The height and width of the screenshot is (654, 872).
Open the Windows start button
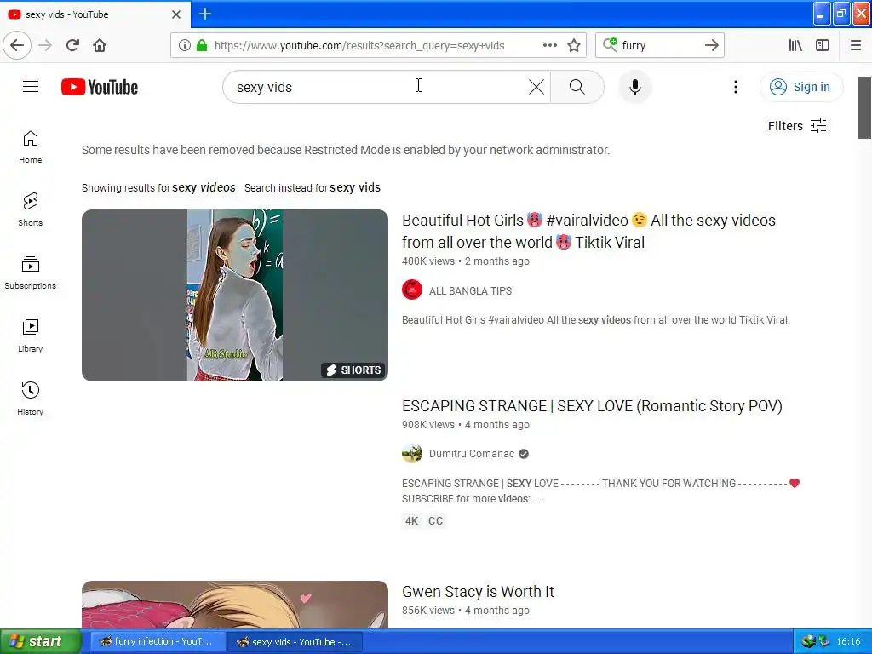[x=40, y=641]
